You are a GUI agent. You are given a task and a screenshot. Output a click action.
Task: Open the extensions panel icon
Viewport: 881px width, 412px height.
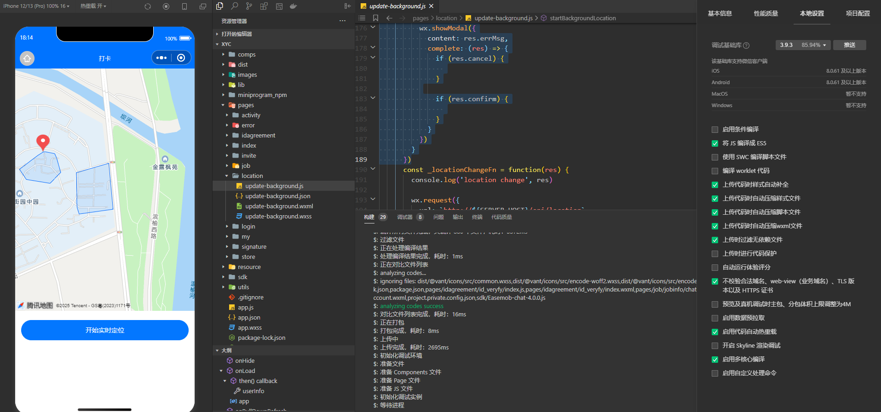[x=264, y=6]
